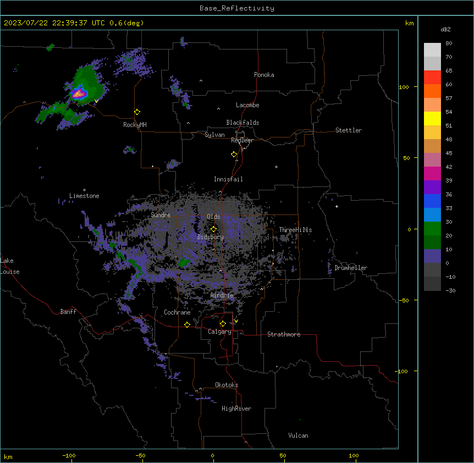Click the Okotoks label
474x463 pixels.
pyautogui.click(x=227, y=385)
